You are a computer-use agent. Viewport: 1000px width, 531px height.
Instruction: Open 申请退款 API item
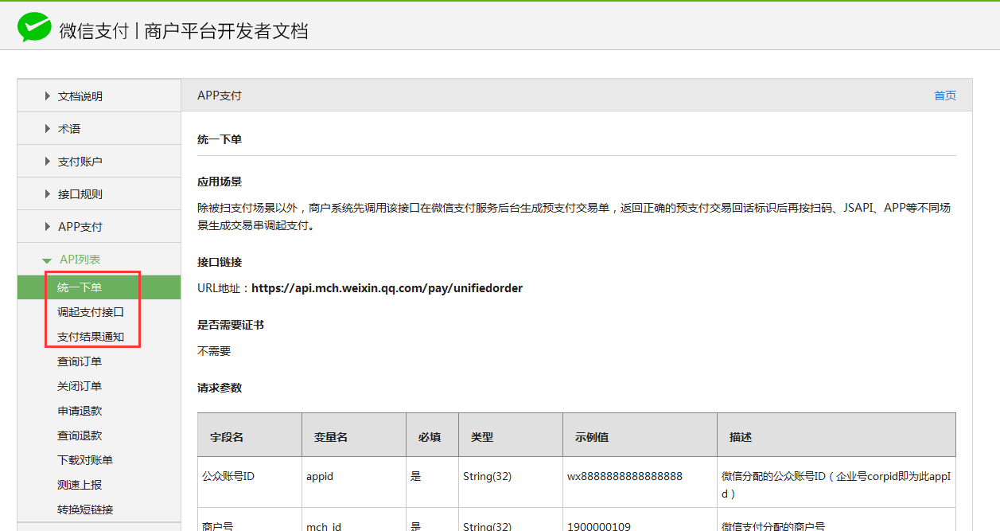coord(80,411)
